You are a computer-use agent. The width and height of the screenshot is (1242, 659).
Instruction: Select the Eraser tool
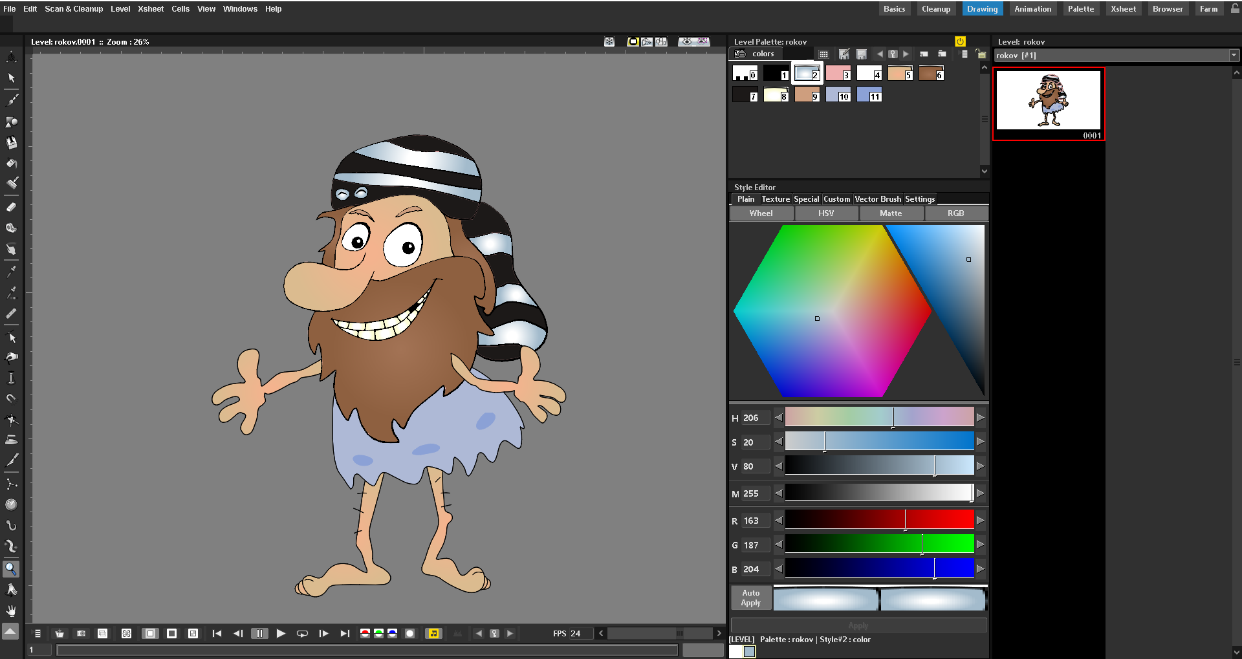tap(11, 207)
